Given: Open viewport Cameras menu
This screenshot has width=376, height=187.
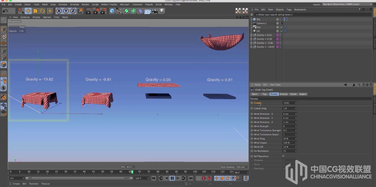Looking at the screenshot, I should point(25,17).
